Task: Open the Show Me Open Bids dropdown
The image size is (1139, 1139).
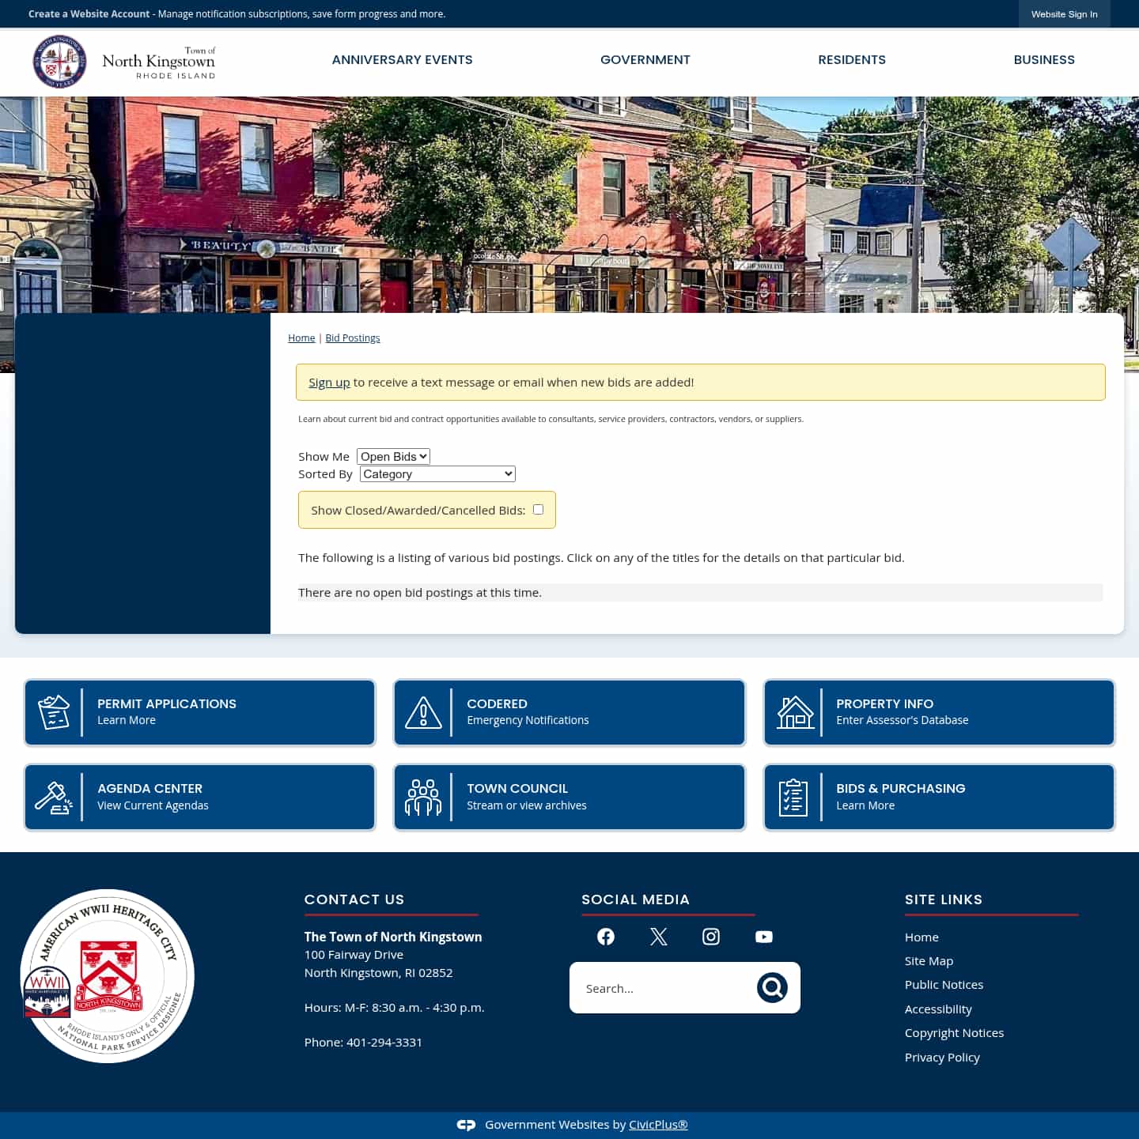Action: (x=393, y=456)
